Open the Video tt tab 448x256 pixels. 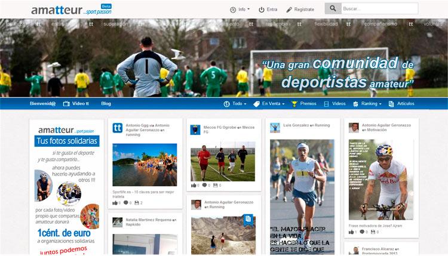(81, 104)
